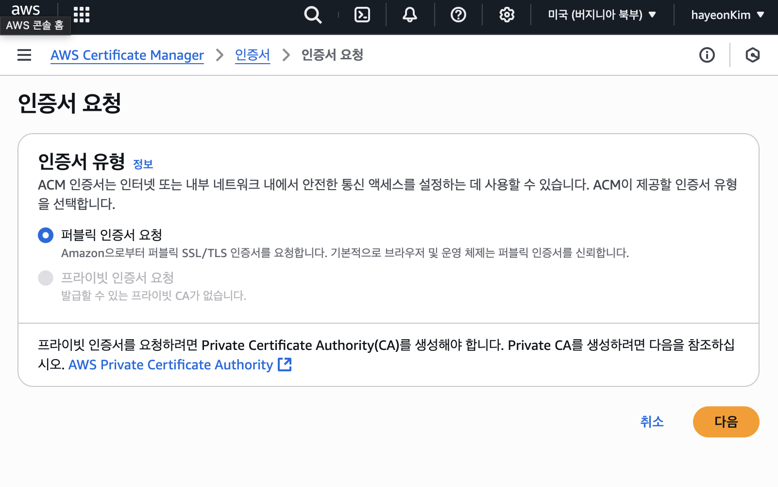Open the info panel icon
The width and height of the screenshot is (778, 487).
point(707,55)
